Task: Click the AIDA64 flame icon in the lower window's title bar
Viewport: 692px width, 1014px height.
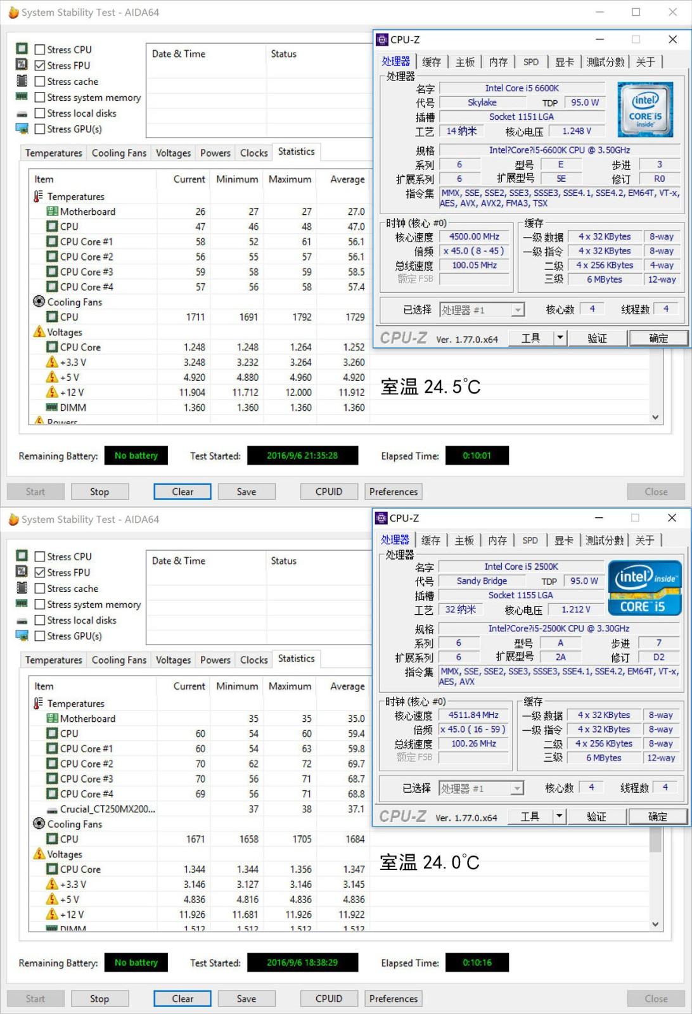Action: tap(13, 519)
